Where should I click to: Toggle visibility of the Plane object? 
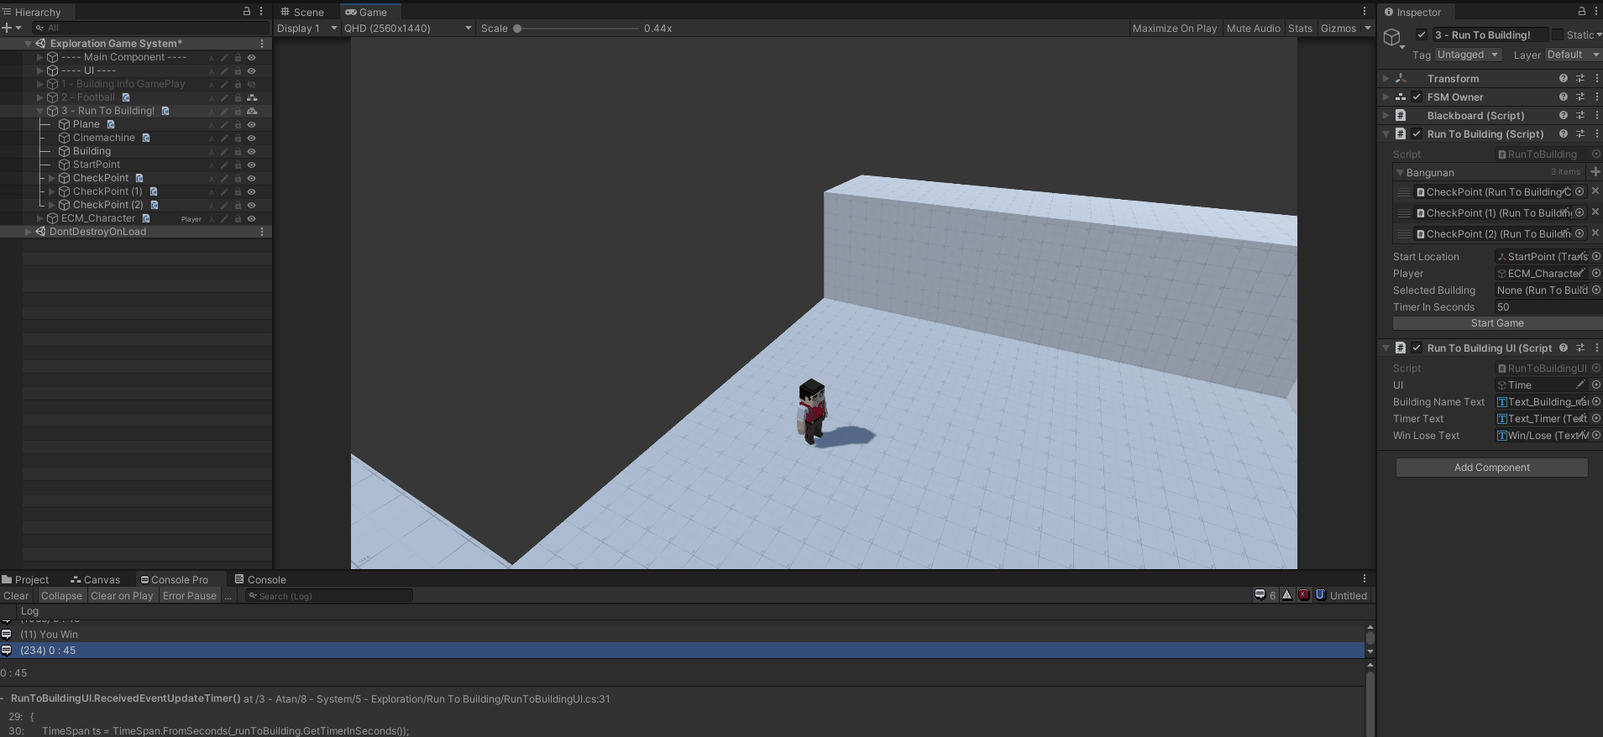click(x=251, y=124)
